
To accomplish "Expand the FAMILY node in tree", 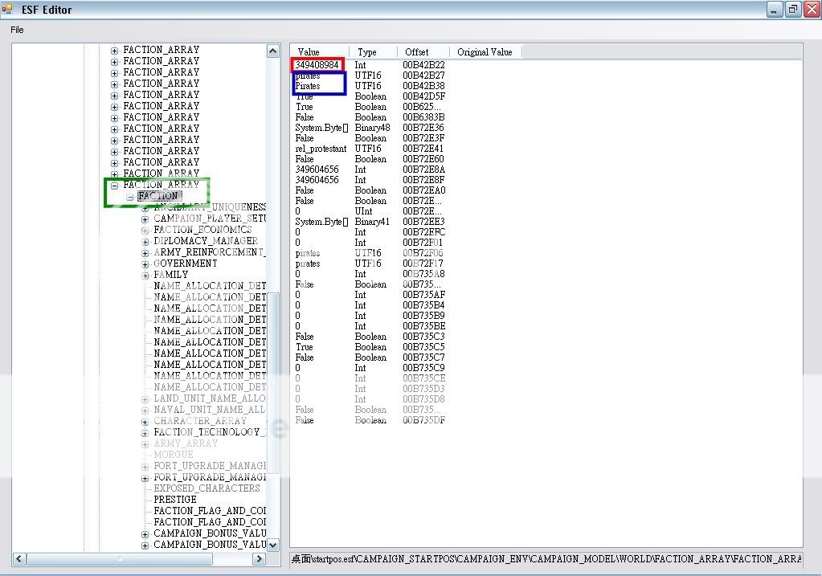I will point(145,275).
